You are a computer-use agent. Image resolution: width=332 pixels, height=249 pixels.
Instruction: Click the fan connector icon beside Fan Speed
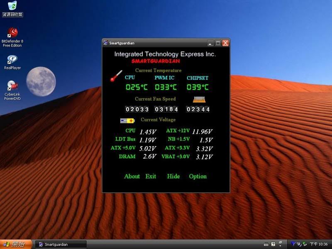point(200,99)
